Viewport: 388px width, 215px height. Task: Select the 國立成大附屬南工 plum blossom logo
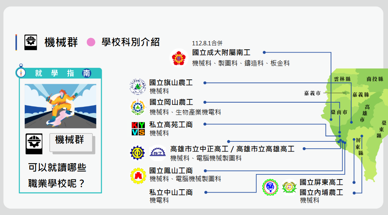coord(179,58)
